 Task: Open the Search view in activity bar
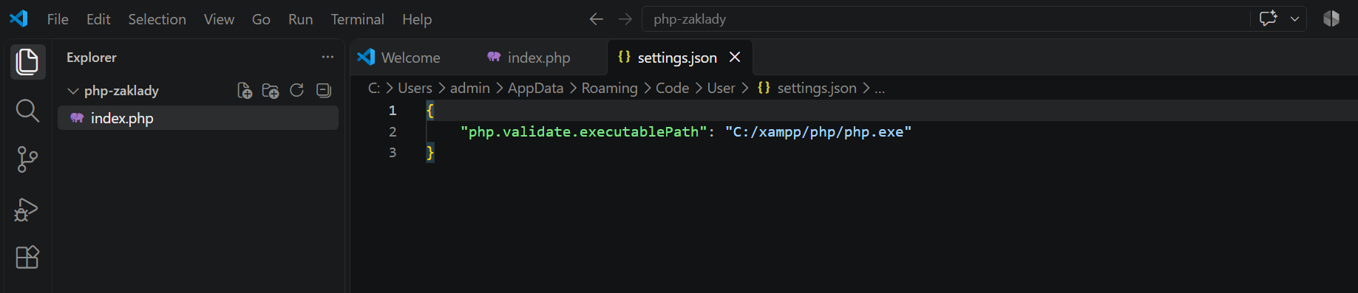pyautogui.click(x=27, y=111)
